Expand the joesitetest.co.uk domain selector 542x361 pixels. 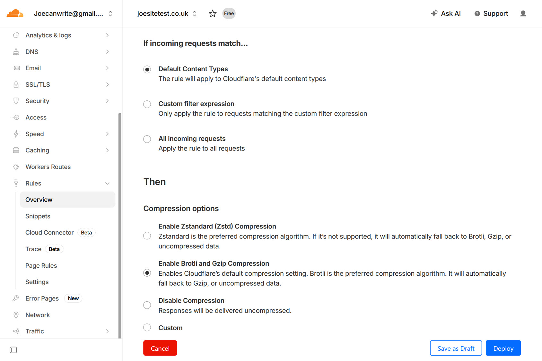coord(194,13)
